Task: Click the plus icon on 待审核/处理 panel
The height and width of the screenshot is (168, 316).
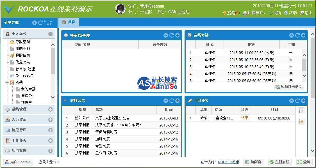Action: pyautogui.click(x=177, y=35)
